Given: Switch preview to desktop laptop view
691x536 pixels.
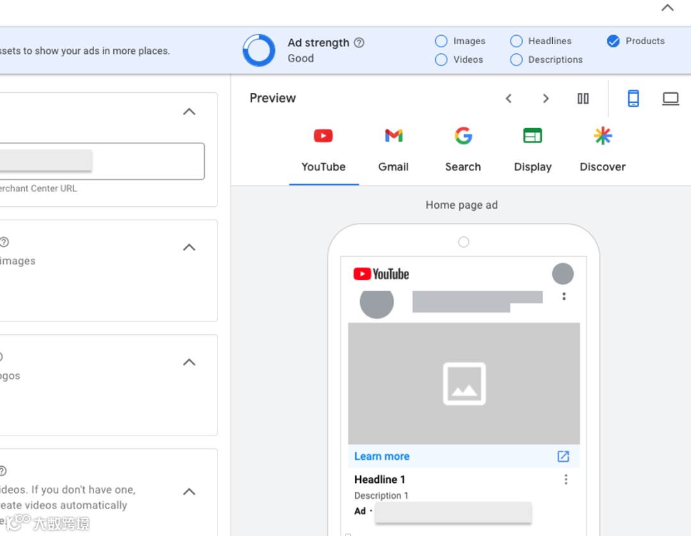Looking at the screenshot, I should point(671,99).
